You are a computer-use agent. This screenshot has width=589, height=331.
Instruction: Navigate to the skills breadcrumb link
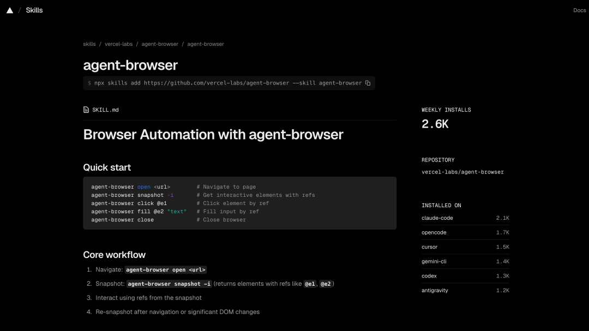(x=89, y=44)
